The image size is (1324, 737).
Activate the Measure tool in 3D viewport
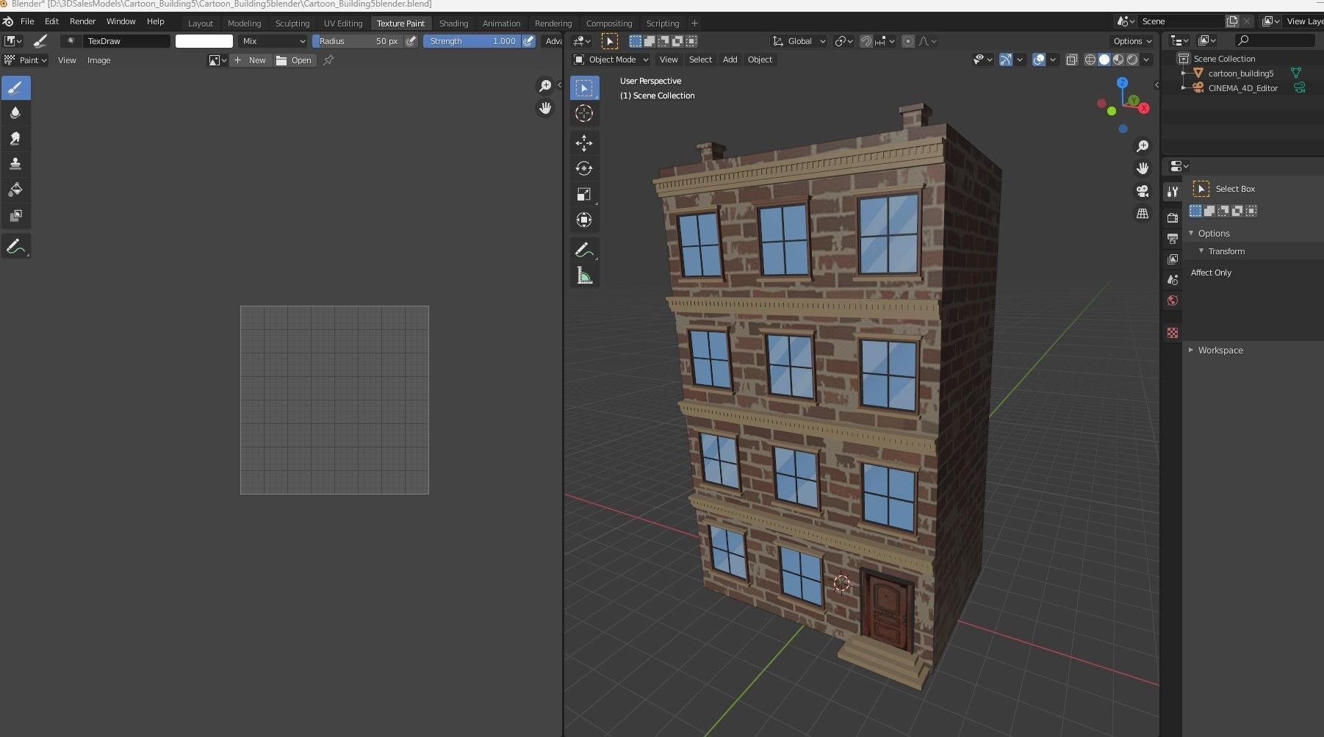point(584,276)
